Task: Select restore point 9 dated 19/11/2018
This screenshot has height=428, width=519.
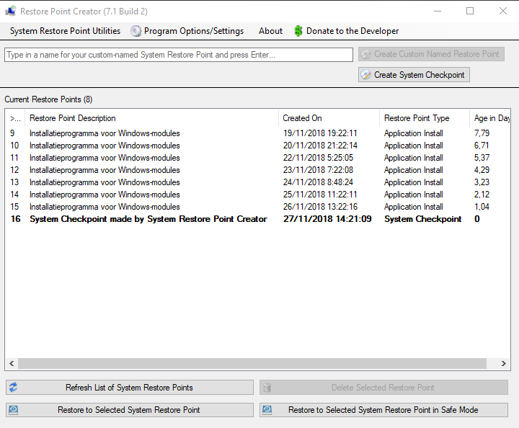Action: pos(105,133)
